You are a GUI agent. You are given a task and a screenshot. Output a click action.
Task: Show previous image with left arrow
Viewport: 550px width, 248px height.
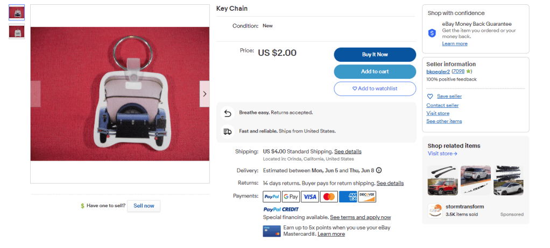click(x=36, y=94)
